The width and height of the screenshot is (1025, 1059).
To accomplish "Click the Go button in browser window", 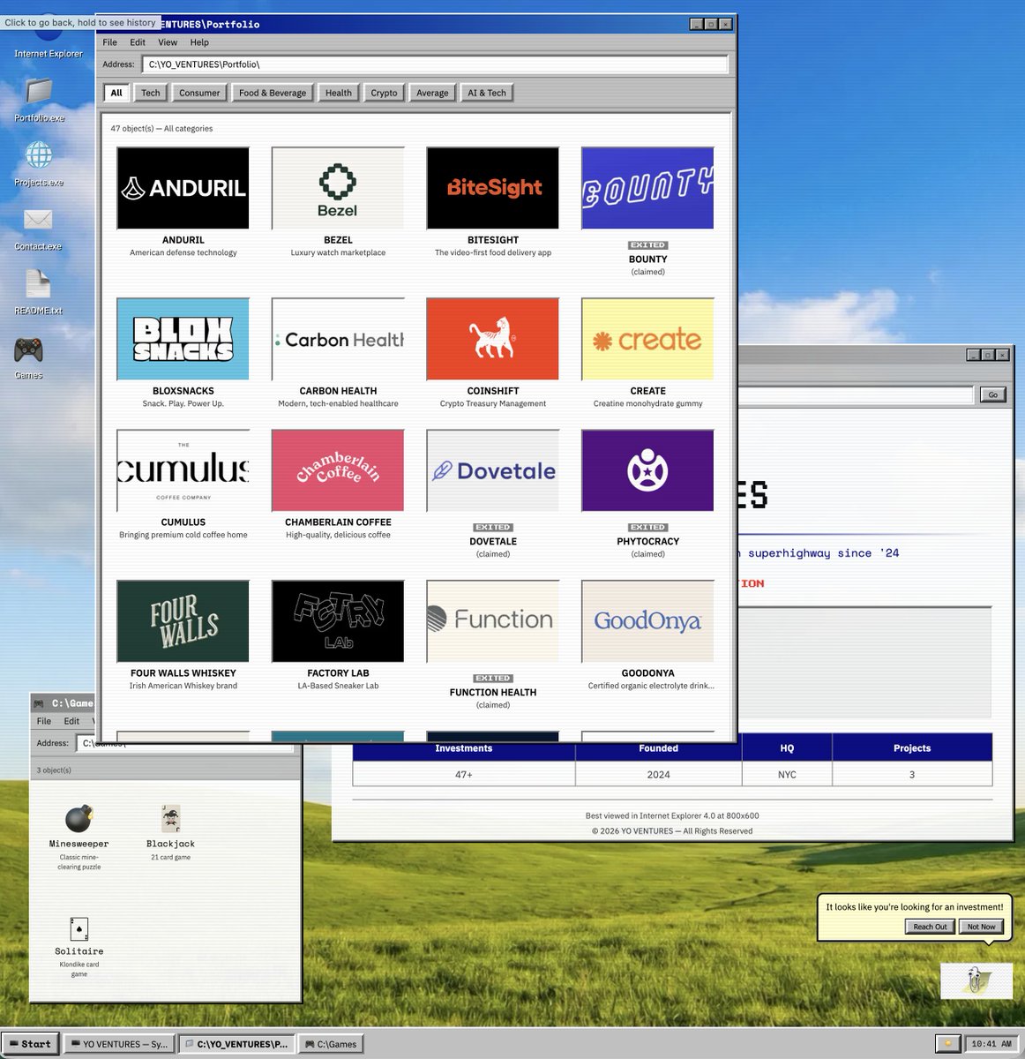I will click(x=993, y=394).
